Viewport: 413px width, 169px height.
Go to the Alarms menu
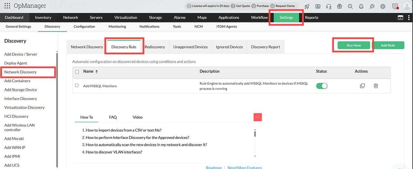coord(180,17)
